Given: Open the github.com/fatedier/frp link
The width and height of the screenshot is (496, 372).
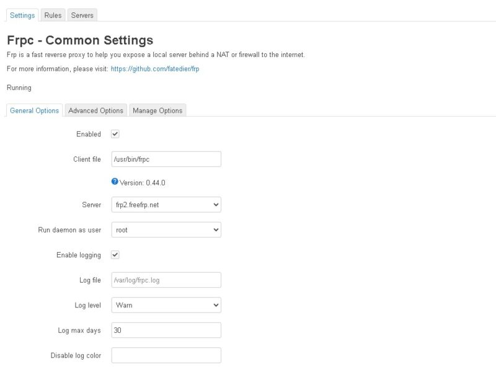Looking at the screenshot, I should pyautogui.click(x=155, y=69).
